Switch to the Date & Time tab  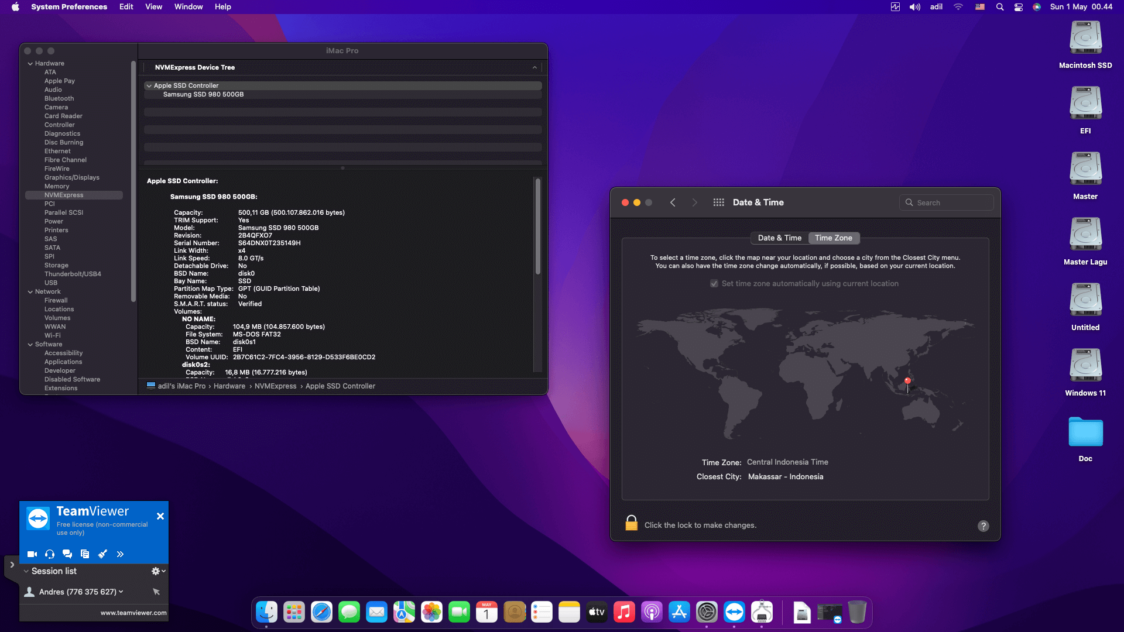point(779,238)
